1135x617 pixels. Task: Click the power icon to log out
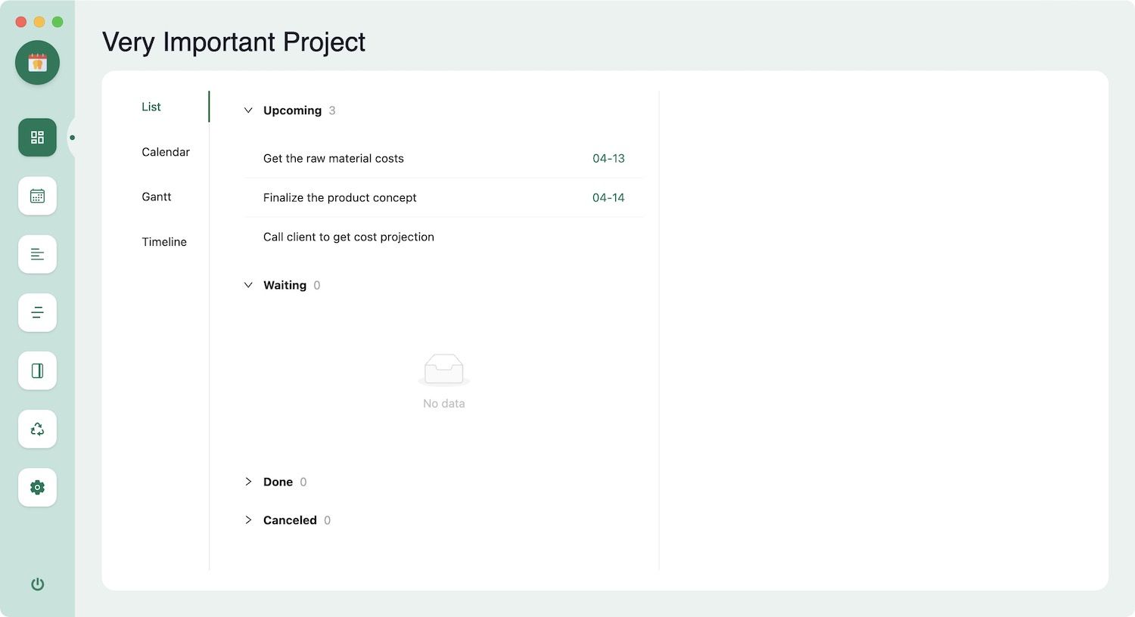click(x=37, y=584)
